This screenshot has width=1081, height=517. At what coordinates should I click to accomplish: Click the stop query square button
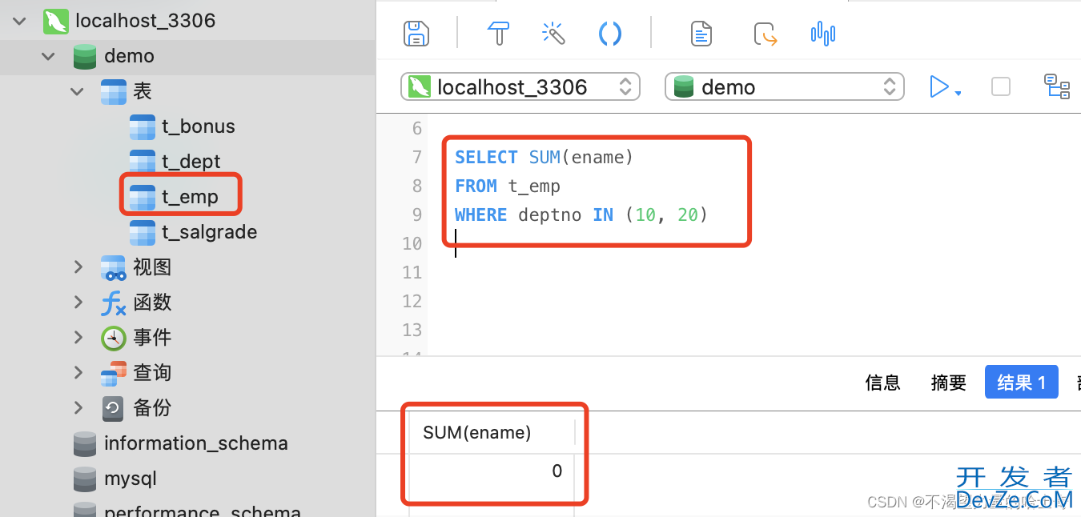point(1001,86)
